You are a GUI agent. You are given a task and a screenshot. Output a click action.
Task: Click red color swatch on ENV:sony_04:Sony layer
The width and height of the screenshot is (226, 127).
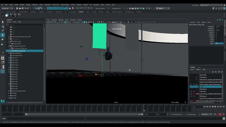(x=195, y=94)
